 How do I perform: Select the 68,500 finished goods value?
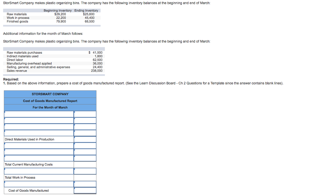tap(90, 22)
